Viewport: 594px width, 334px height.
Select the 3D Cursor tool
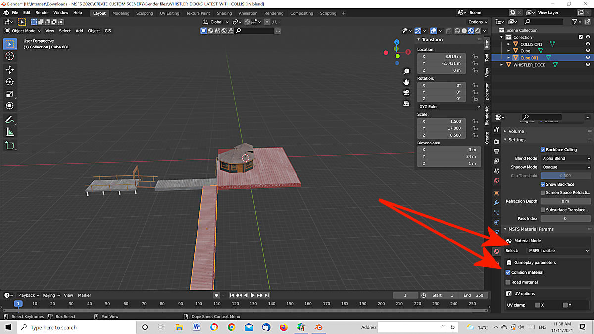pyautogui.click(x=10, y=56)
